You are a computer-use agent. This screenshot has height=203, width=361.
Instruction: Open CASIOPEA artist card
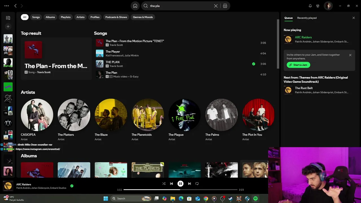coord(37,120)
